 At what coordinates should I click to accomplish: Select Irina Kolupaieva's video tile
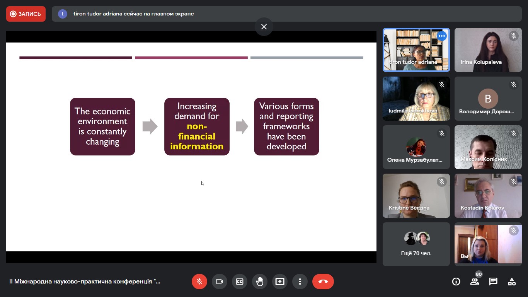tap(488, 50)
